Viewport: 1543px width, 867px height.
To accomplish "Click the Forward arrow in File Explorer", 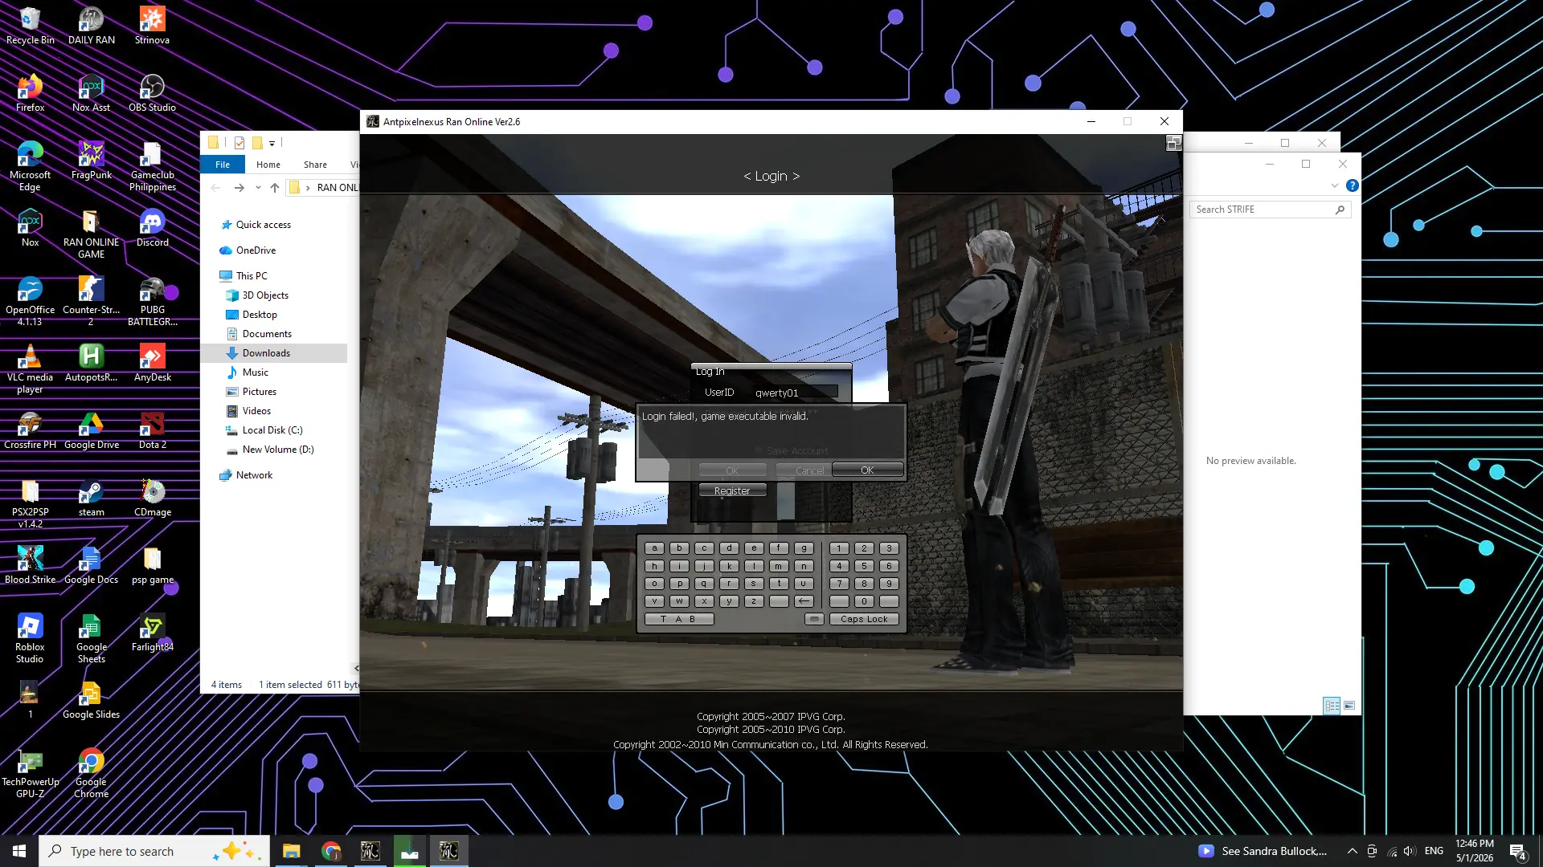I will 239,188.
